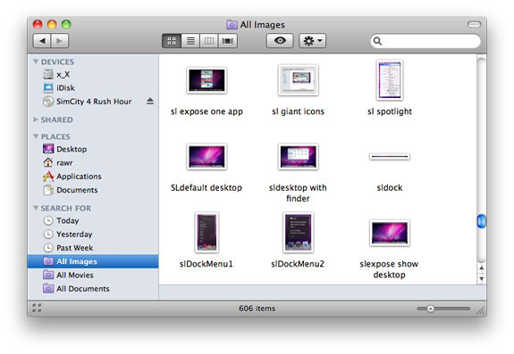This screenshot has width=514, height=354.
Task: Open Desktop in the sidebar
Action: tap(65, 149)
